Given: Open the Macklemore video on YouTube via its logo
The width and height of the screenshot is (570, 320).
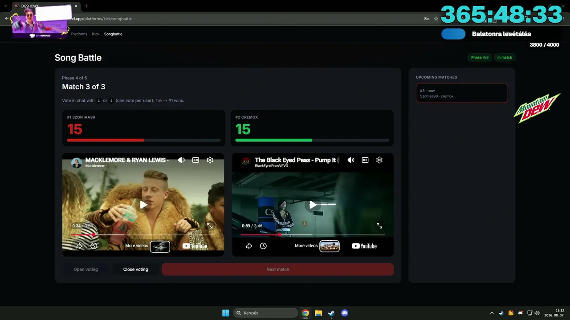Looking at the screenshot, I should coord(195,246).
